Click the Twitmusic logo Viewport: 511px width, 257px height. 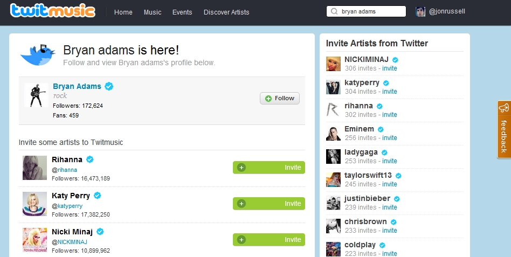point(53,11)
